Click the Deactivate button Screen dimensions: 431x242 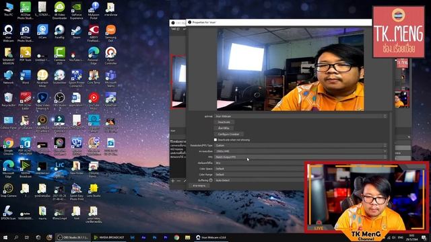224,122
